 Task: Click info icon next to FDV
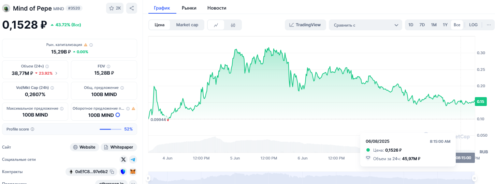click(108, 66)
